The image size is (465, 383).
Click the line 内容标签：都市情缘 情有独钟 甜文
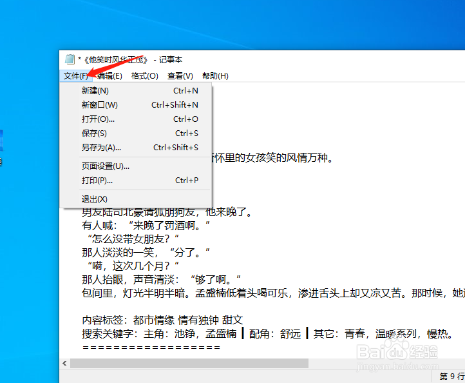click(x=162, y=320)
